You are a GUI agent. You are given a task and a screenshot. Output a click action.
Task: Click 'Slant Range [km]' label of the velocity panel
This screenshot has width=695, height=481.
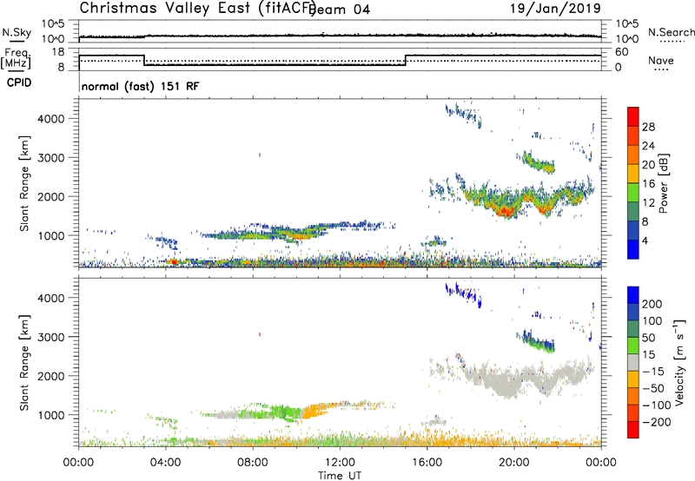[24, 363]
